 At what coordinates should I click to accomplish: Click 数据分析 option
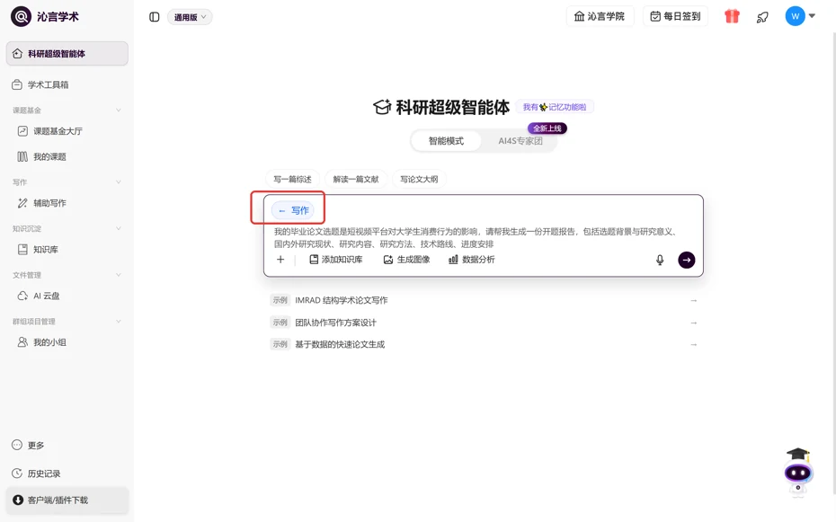[x=471, y=260]
